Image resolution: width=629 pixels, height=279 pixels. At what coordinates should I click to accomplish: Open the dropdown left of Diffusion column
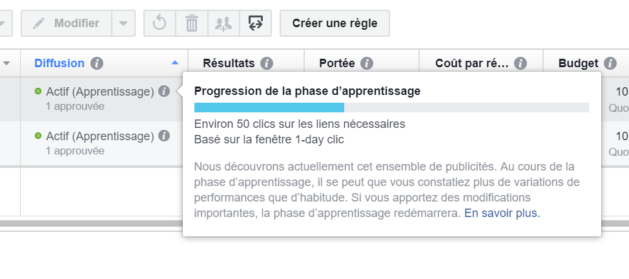7,63
